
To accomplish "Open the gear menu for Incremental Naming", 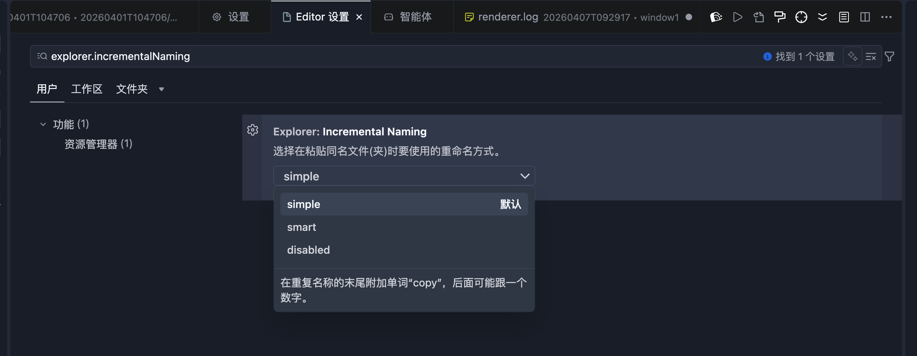I will tap(253, 130).
